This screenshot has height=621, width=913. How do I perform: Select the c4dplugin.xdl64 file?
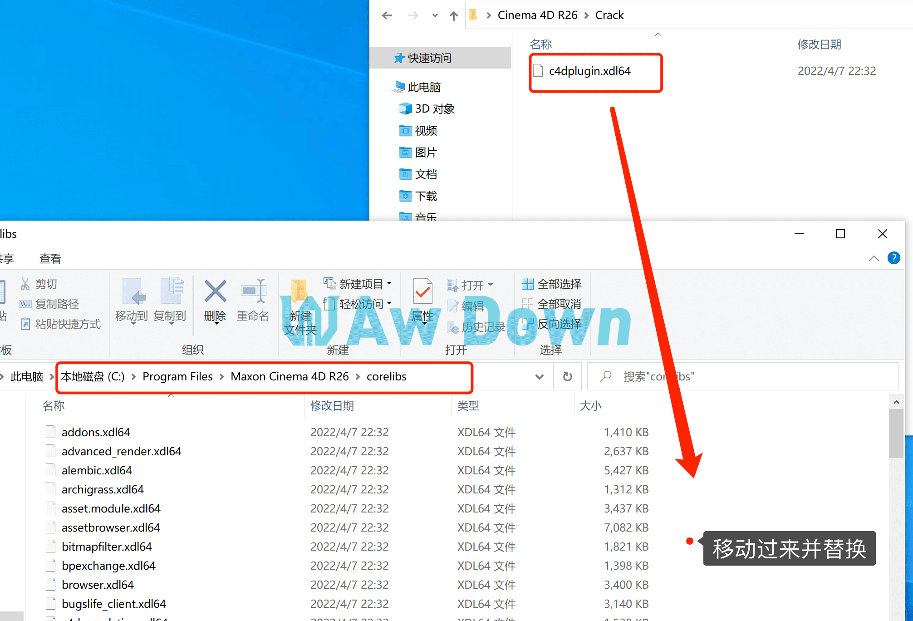coord(589,71)
